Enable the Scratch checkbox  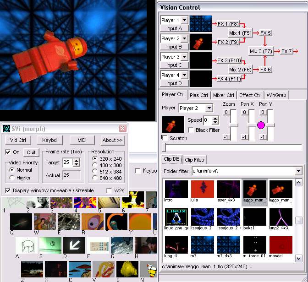[165, 138]
